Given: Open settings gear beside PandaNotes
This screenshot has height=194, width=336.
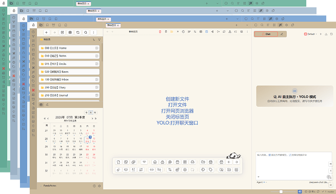Looking at the screenshot, I should tap(99, 186).
